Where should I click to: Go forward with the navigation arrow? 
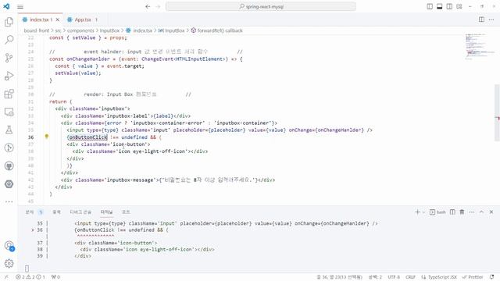coord(158,6)
